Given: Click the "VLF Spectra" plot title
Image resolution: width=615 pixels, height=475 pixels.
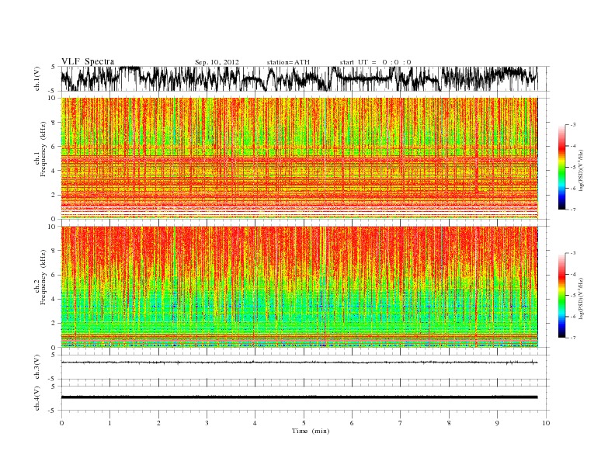Looking at the screenshot, I should (x=88, y=61).
